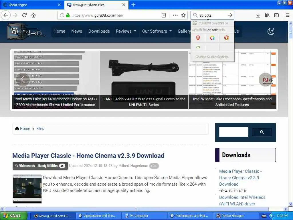Viewport: 293px width, 220px height.
Task: Expand the Our Software dropdown menu
Action: pos(157,31)
